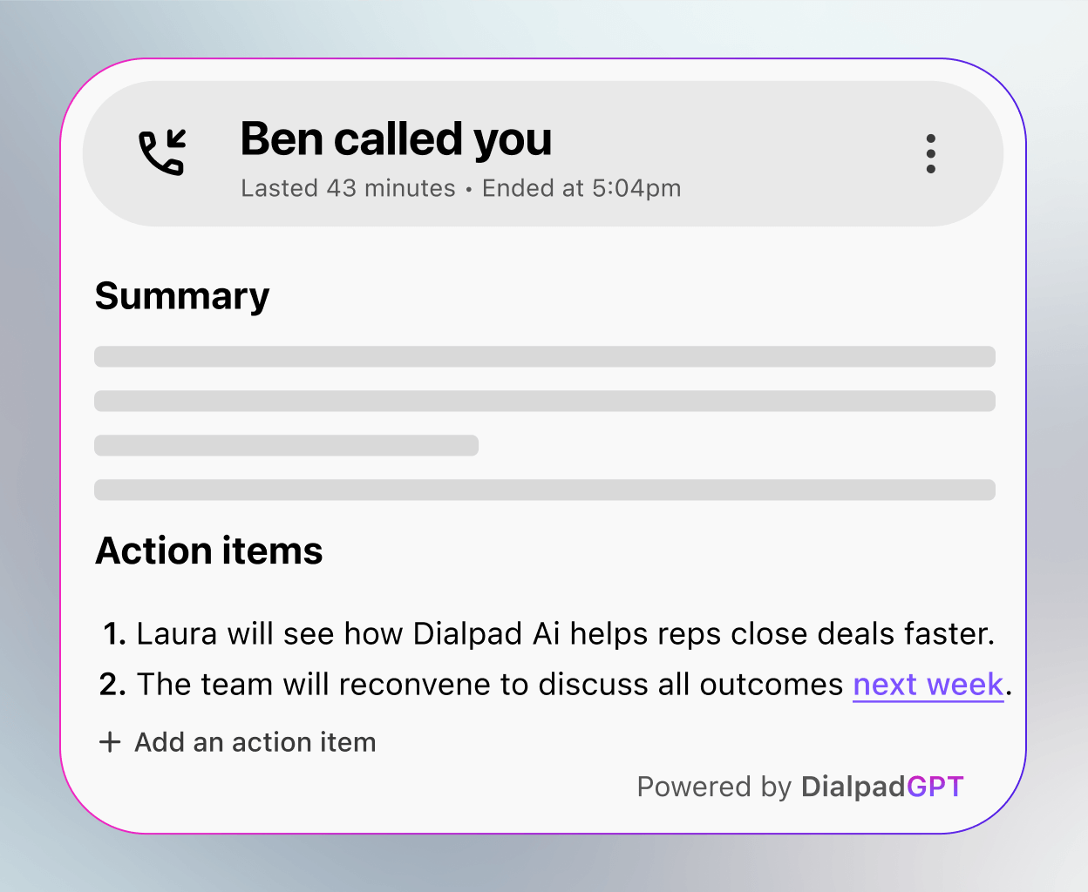Click the plus icon to add action item

[x=110, y=741]
